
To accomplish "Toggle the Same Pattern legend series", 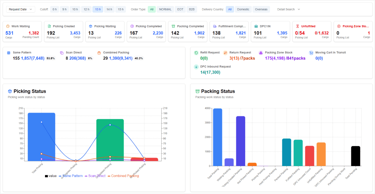I will pyautogui.click(x=70, y=176).
